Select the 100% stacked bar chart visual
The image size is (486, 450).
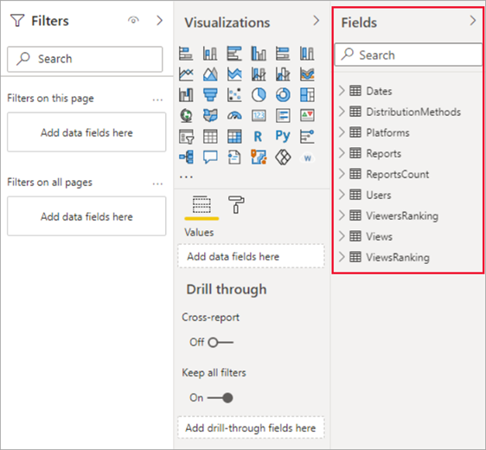tap(283, 53)
